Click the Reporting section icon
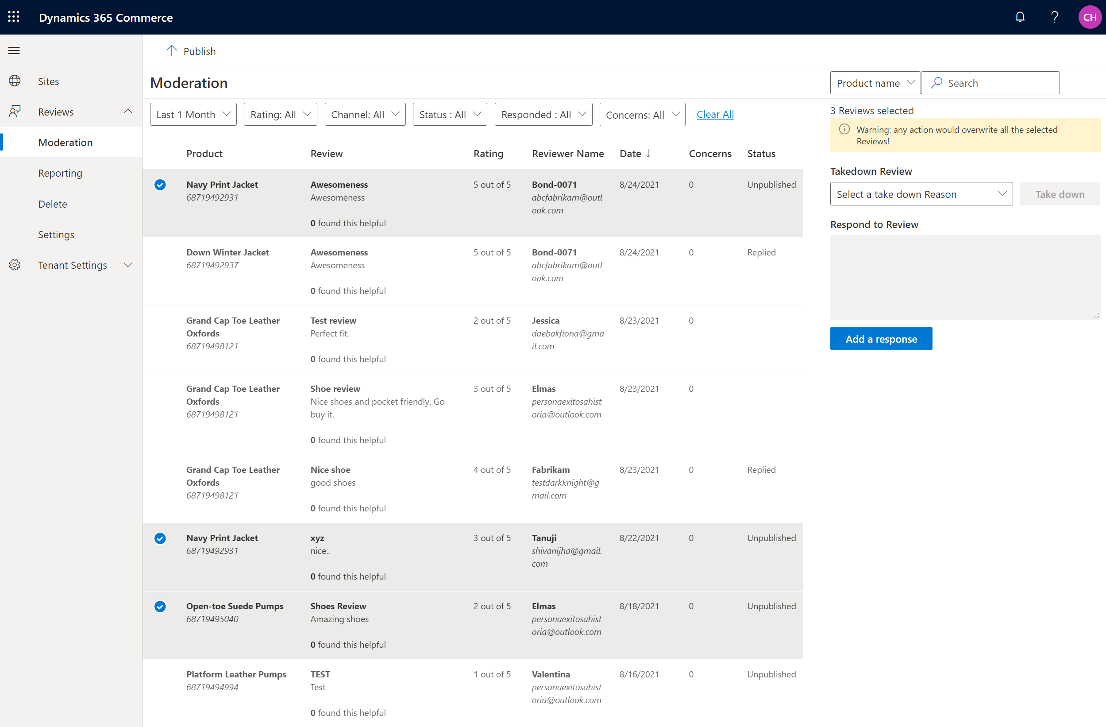This screenshot has height=727, width=1106. (60, 173)
